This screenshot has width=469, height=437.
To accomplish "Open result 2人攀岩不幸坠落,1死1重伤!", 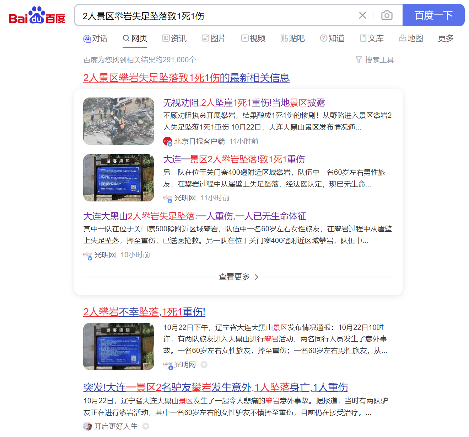I will tap(144, 312).
